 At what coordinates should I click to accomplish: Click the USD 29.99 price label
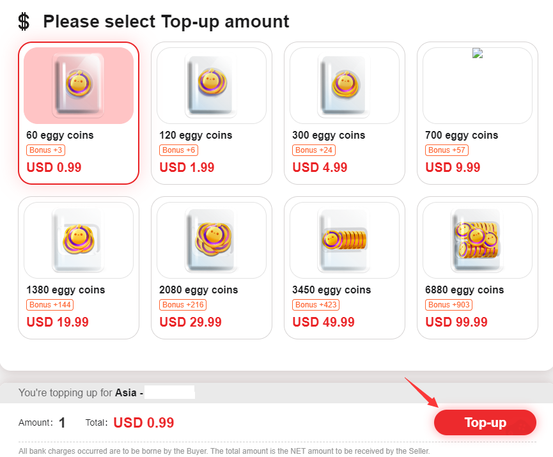pos(191,322)
